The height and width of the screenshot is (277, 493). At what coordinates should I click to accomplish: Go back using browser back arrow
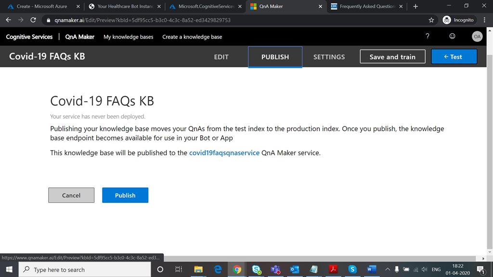click(8, 21)
